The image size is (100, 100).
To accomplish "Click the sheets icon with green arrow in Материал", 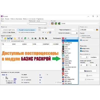I will coord(56,23).
